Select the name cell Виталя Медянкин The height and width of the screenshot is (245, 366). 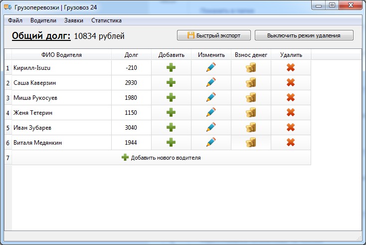[62, 143]
